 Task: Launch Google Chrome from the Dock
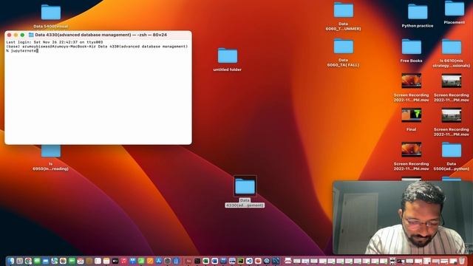28,261
